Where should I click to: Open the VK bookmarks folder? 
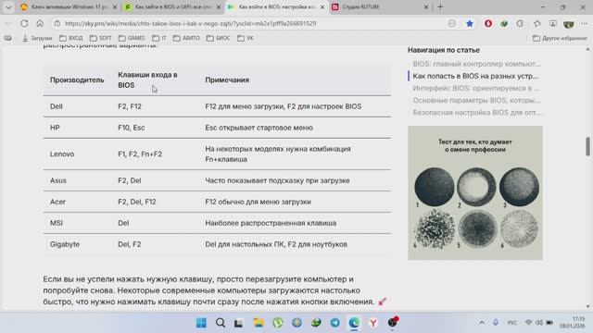(x=245, y=38)
